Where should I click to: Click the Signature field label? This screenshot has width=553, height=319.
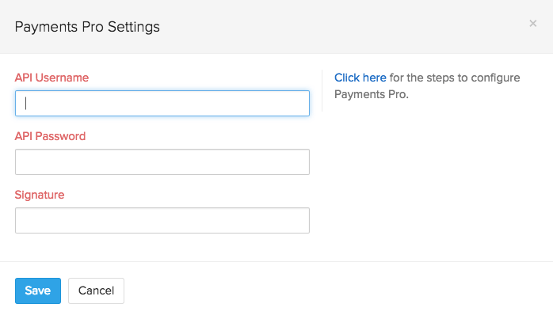(40, 195)
